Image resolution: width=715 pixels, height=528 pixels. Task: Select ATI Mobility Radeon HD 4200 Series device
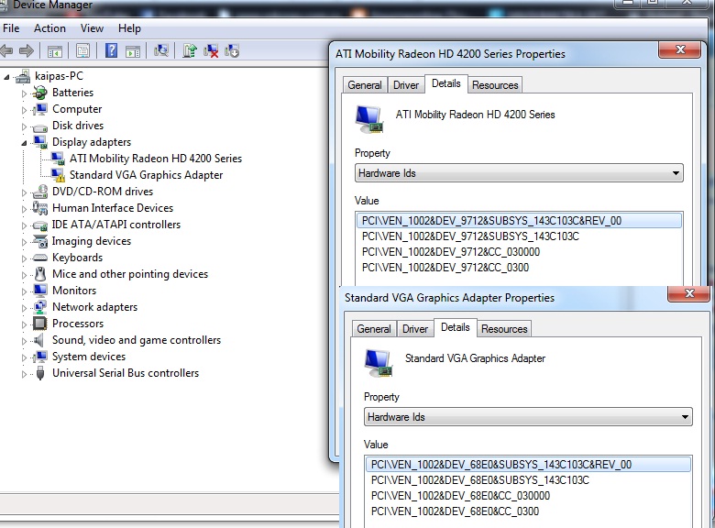pos(155,159)
